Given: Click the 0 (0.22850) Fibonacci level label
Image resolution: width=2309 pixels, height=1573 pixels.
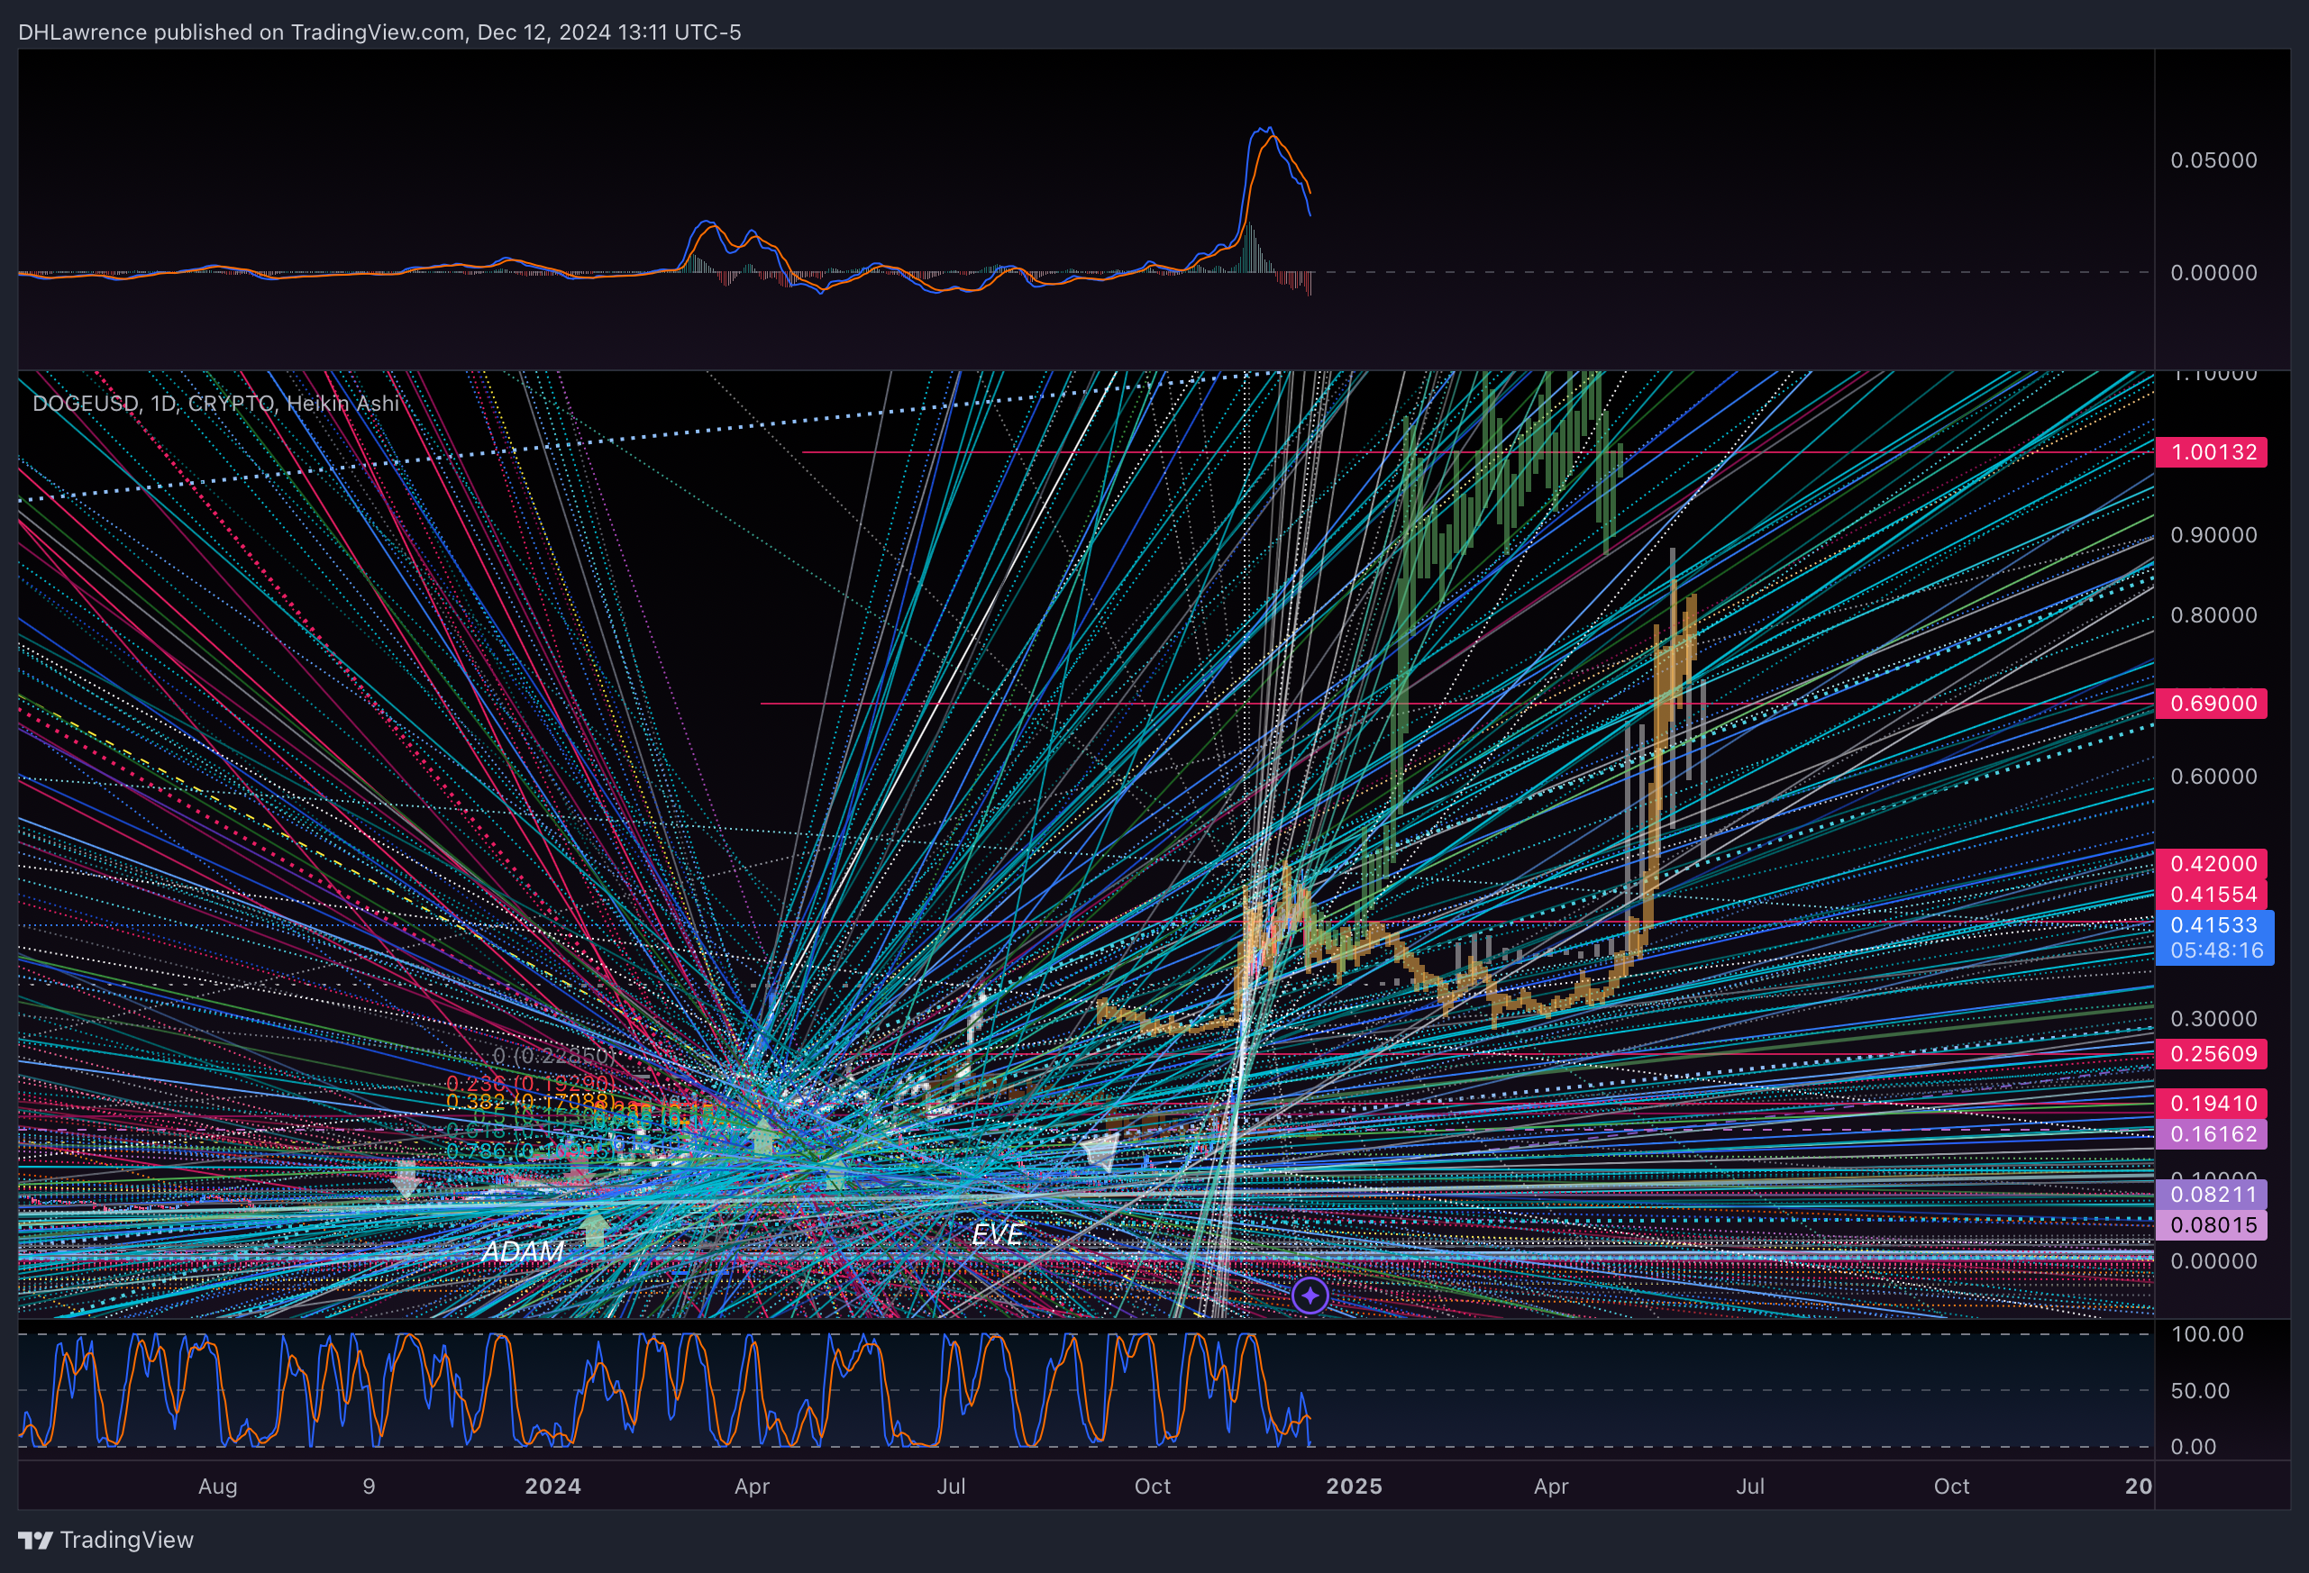Looking at the screenshot, I should tap(553, 1055).
